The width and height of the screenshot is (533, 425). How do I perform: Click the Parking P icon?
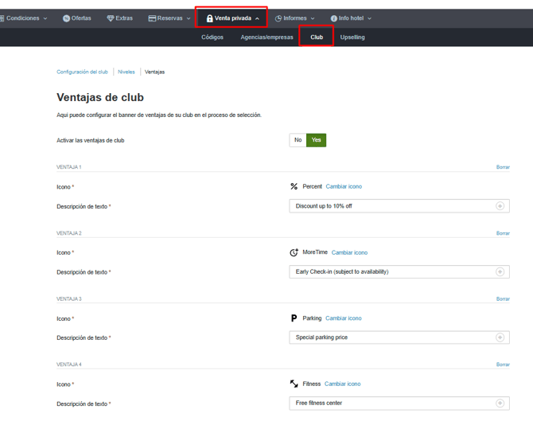(x=294, y=318)
